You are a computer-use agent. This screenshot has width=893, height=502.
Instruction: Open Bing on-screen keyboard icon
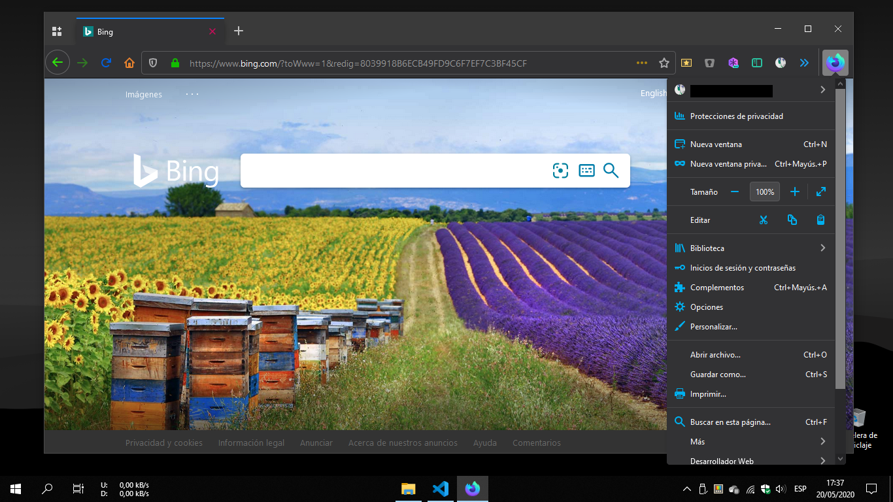(x=586, y=171)
